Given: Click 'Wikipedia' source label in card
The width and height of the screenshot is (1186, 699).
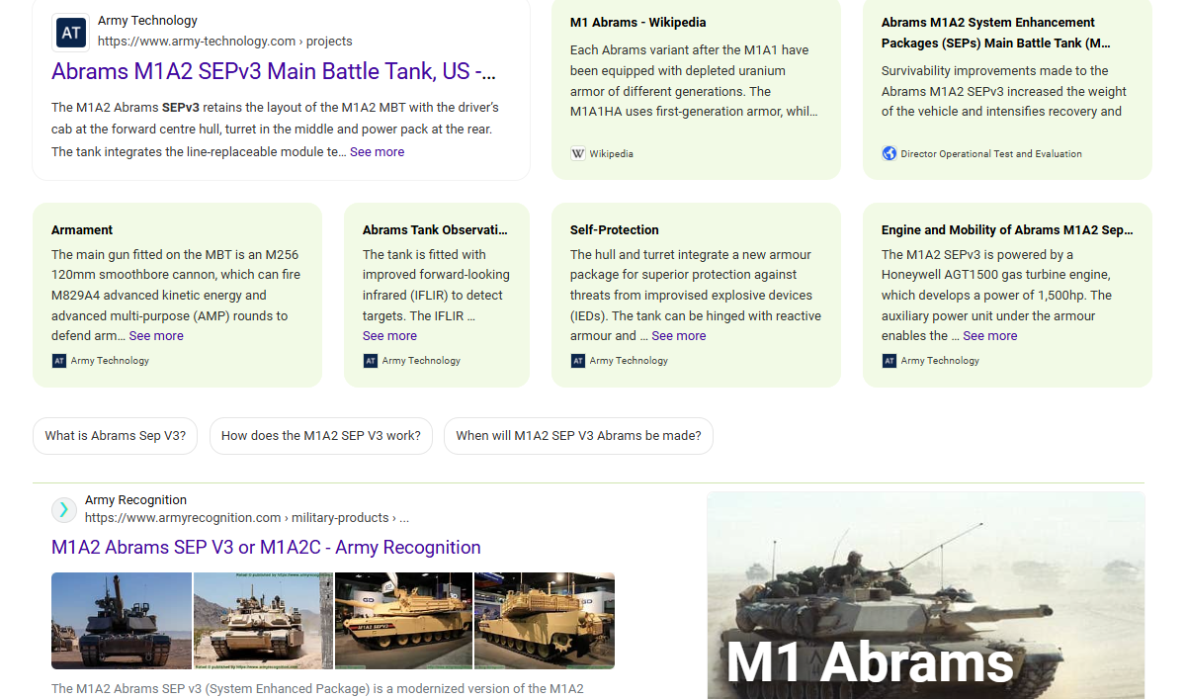Looking at the screenshot, I should (612, 154).
